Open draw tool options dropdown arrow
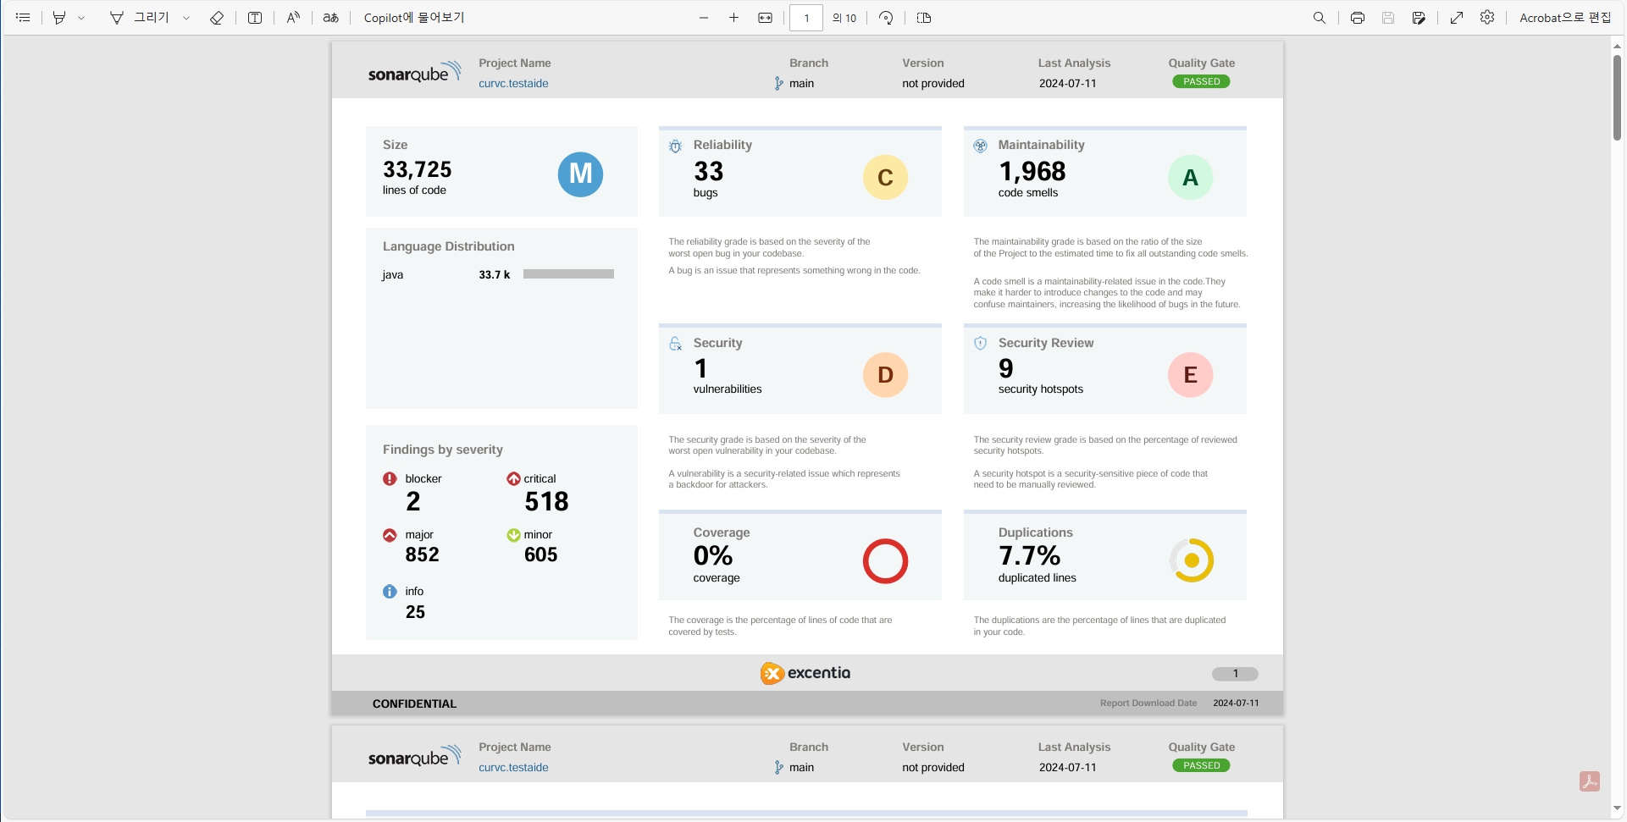The width and height of the screenshot is (1627, 822). (x=186, y=18)
